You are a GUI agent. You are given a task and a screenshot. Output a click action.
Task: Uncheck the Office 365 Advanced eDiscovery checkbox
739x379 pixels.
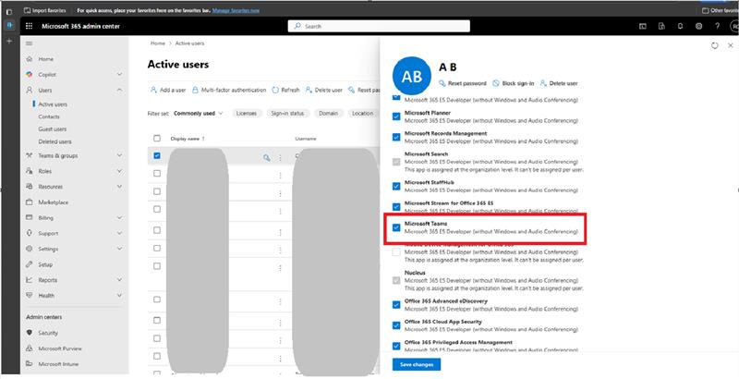[x=396, y=305]
